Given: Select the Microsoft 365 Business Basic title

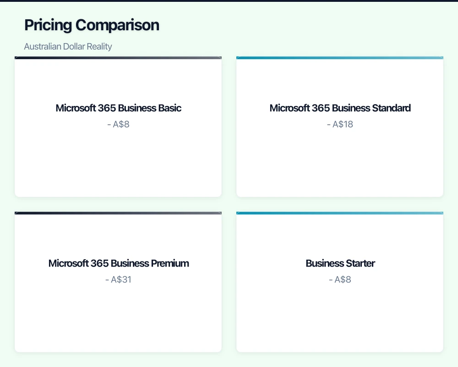Looking at the screenshot, I should (118, 108).
